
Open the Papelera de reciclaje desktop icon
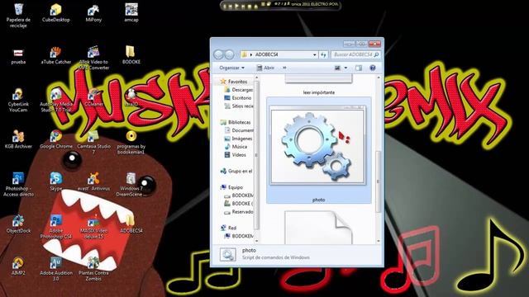18,16
